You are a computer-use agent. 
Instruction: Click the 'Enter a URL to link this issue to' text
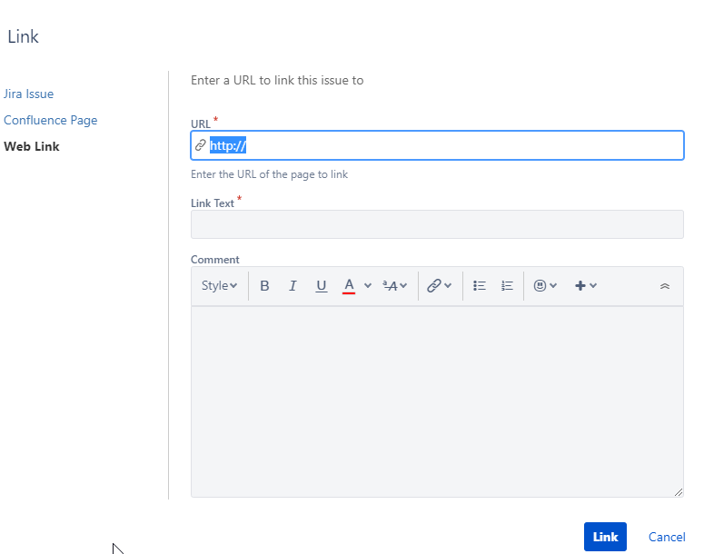click(x=277, y=80)
